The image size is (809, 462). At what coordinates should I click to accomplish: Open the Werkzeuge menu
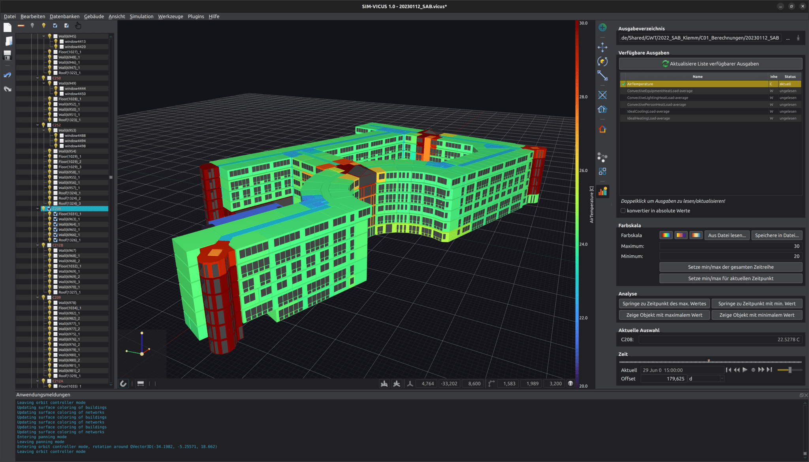[171, 16]
